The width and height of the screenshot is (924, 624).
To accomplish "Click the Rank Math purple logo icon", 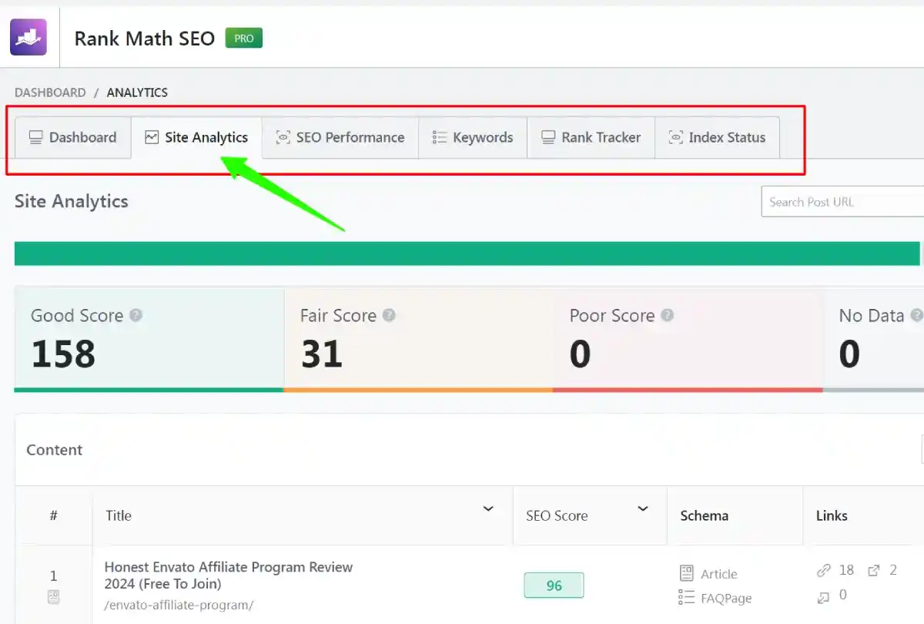I will point(28,37).
